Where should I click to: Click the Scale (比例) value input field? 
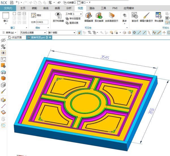tap(42, 22)
